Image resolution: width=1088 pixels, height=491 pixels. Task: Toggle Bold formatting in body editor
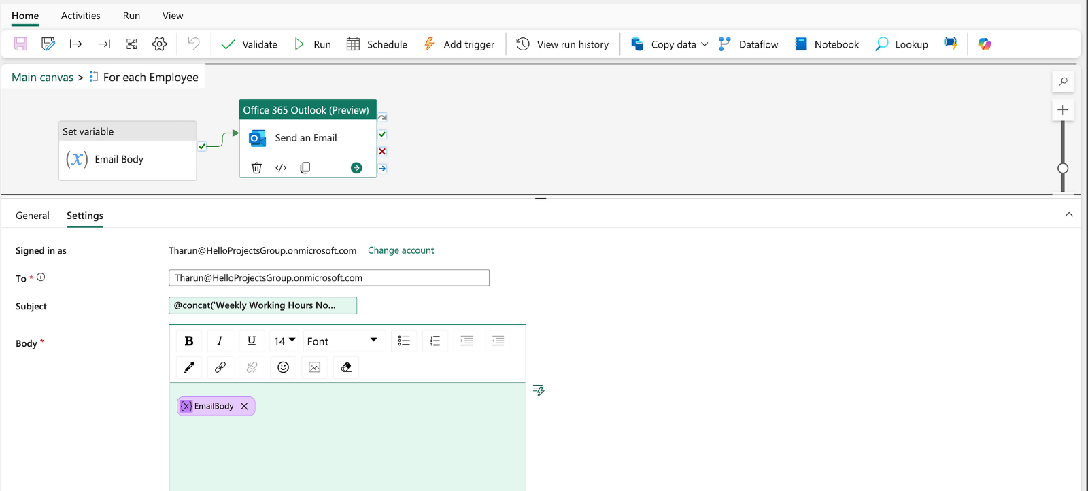tap(189, 341)
